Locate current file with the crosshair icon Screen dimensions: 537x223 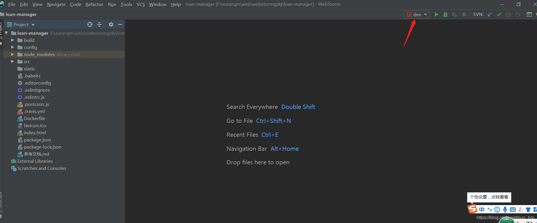[x=90, y=24]
